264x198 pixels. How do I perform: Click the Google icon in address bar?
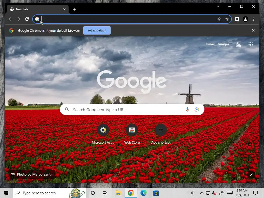(37, 19)
